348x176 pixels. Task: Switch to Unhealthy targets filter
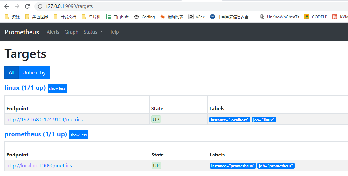click(x=34, y=72)
